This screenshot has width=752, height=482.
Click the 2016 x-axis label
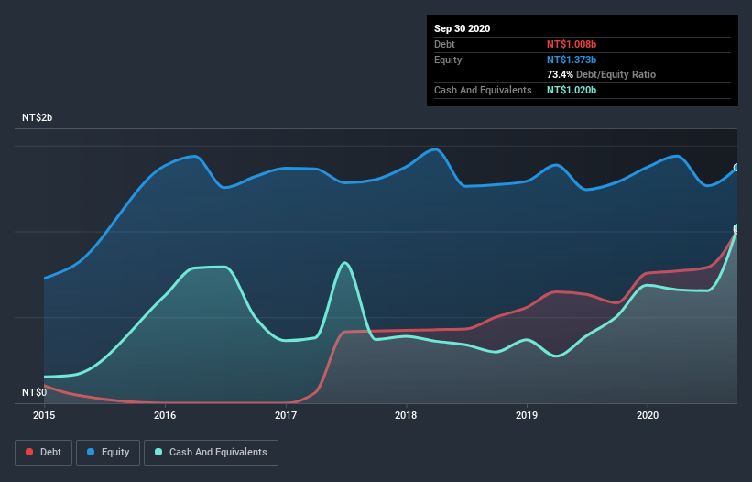[165, 415]
